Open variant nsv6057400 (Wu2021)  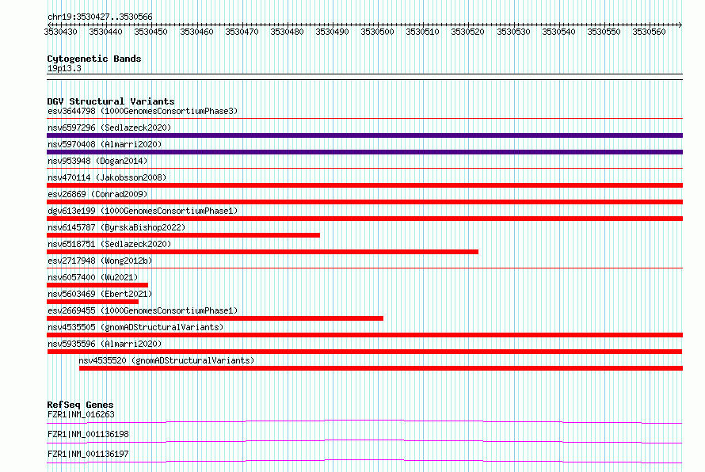click(93, 277)
